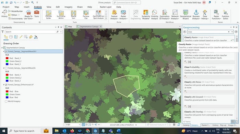Open coordinate display units dropdown
240x134 pixels.
point(136,125)
